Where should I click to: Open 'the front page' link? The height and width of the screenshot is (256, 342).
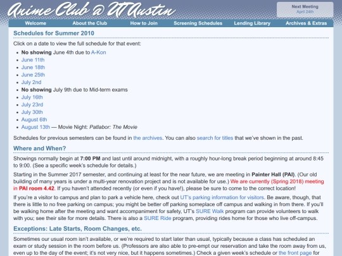pyautogui.click(x=295, y=253)
